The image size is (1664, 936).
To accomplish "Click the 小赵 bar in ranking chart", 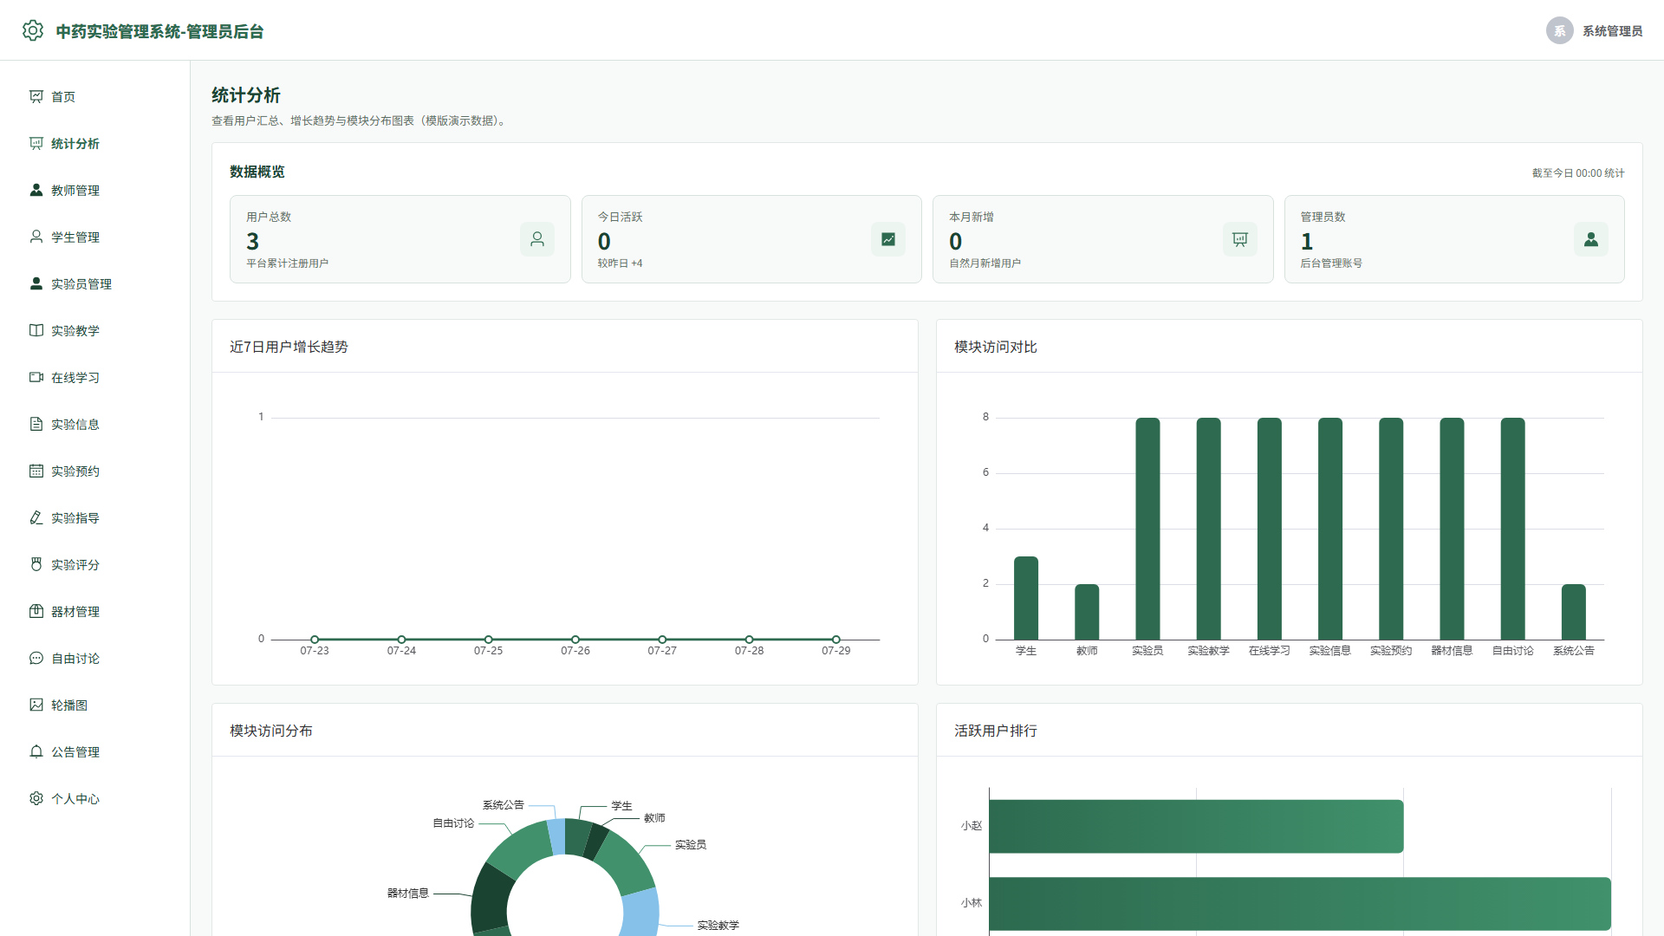I will tap(1196, 826).
